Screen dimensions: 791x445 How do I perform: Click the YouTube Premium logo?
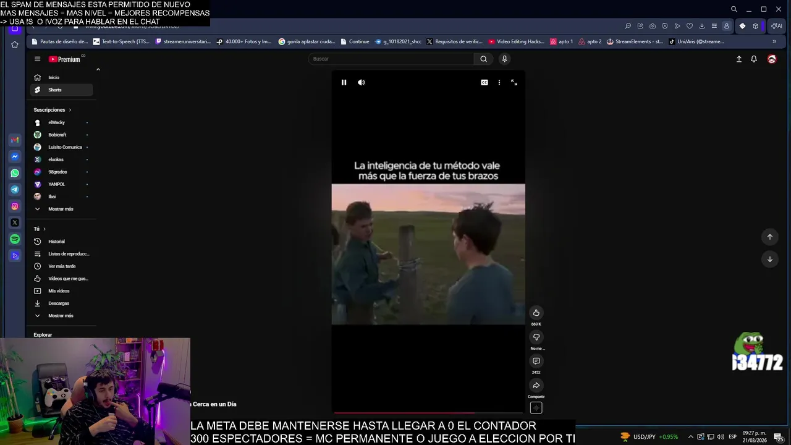tap(65, 59)
